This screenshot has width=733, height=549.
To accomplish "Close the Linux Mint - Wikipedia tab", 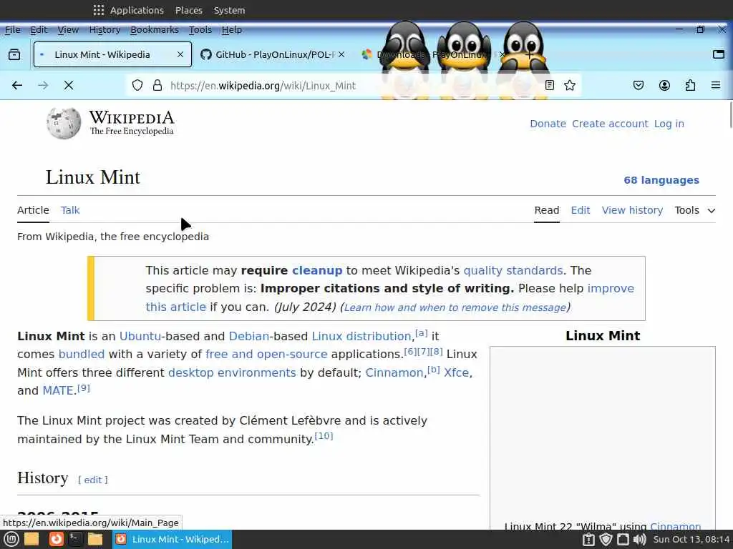I will [180, 54].
